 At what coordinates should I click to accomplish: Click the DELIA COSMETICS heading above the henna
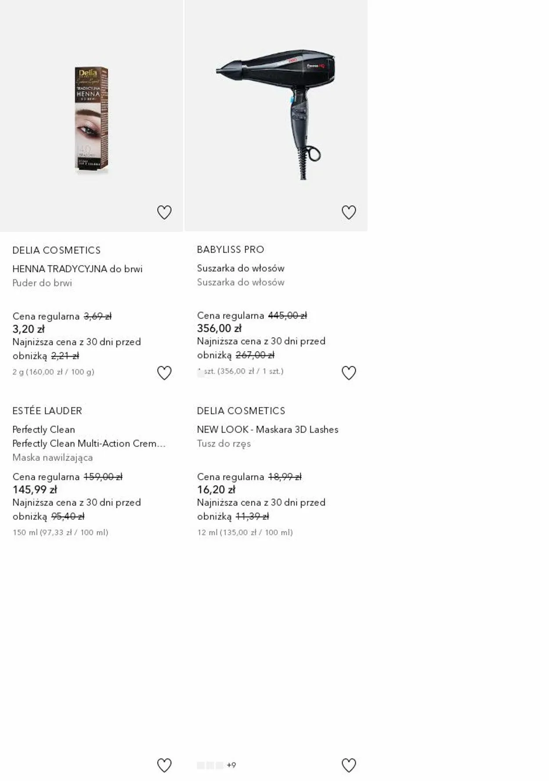coord(56,250)
